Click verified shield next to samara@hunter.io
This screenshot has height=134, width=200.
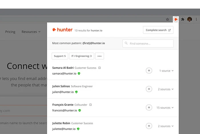coord(79,74)
